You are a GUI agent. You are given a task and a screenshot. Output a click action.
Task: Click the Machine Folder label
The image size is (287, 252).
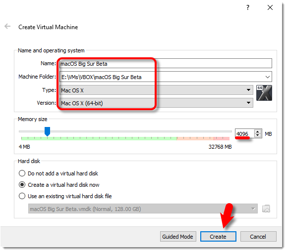37,77
